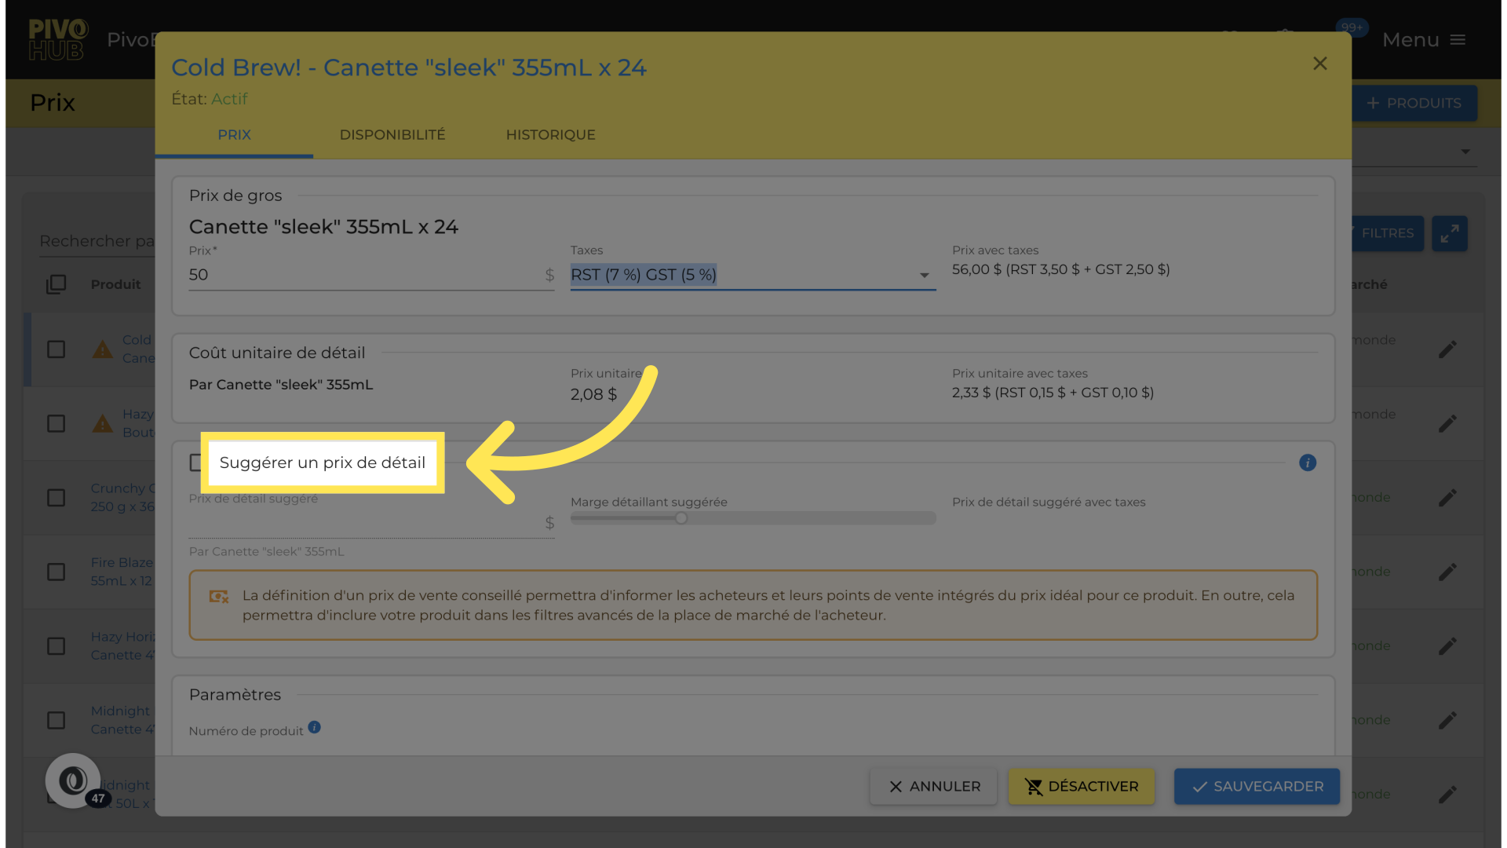This screenshot has height=848, width=1507.
Task: Open Taxes dropdown RST GST
Action: tap(752, 275)
